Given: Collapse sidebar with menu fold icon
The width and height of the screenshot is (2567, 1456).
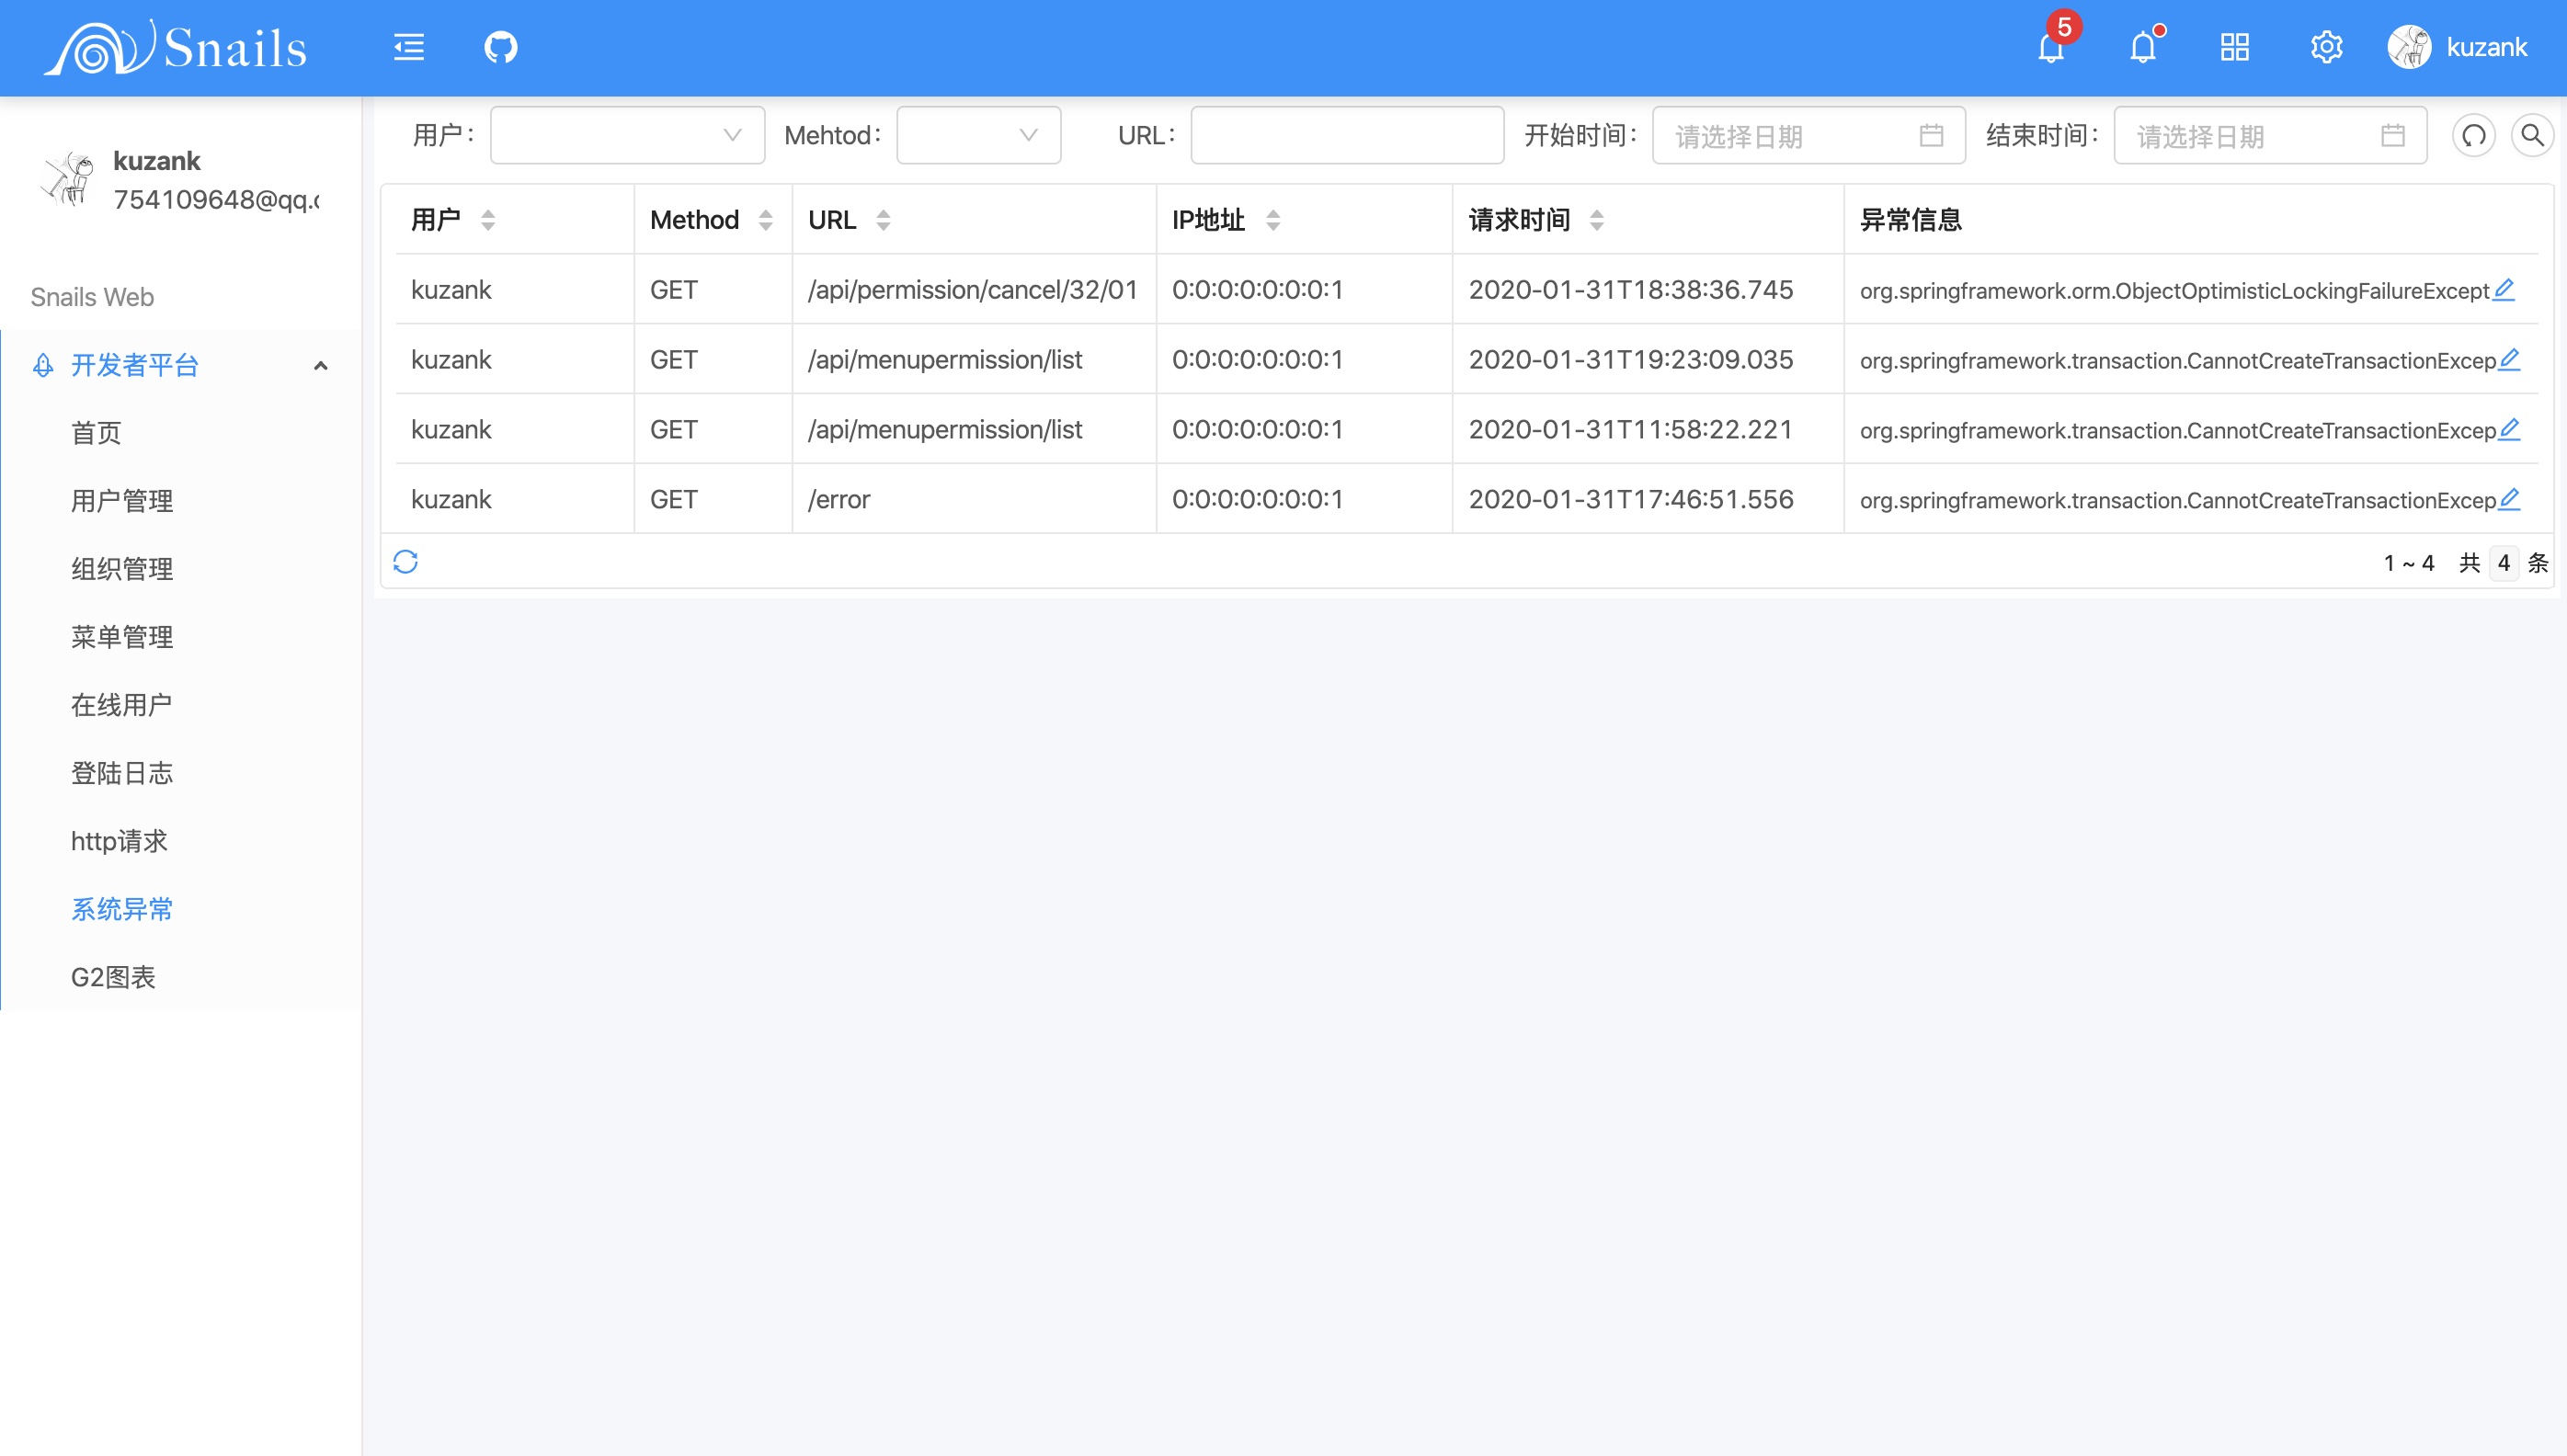Looking at the screenshot, I should [x=408, y=47].
